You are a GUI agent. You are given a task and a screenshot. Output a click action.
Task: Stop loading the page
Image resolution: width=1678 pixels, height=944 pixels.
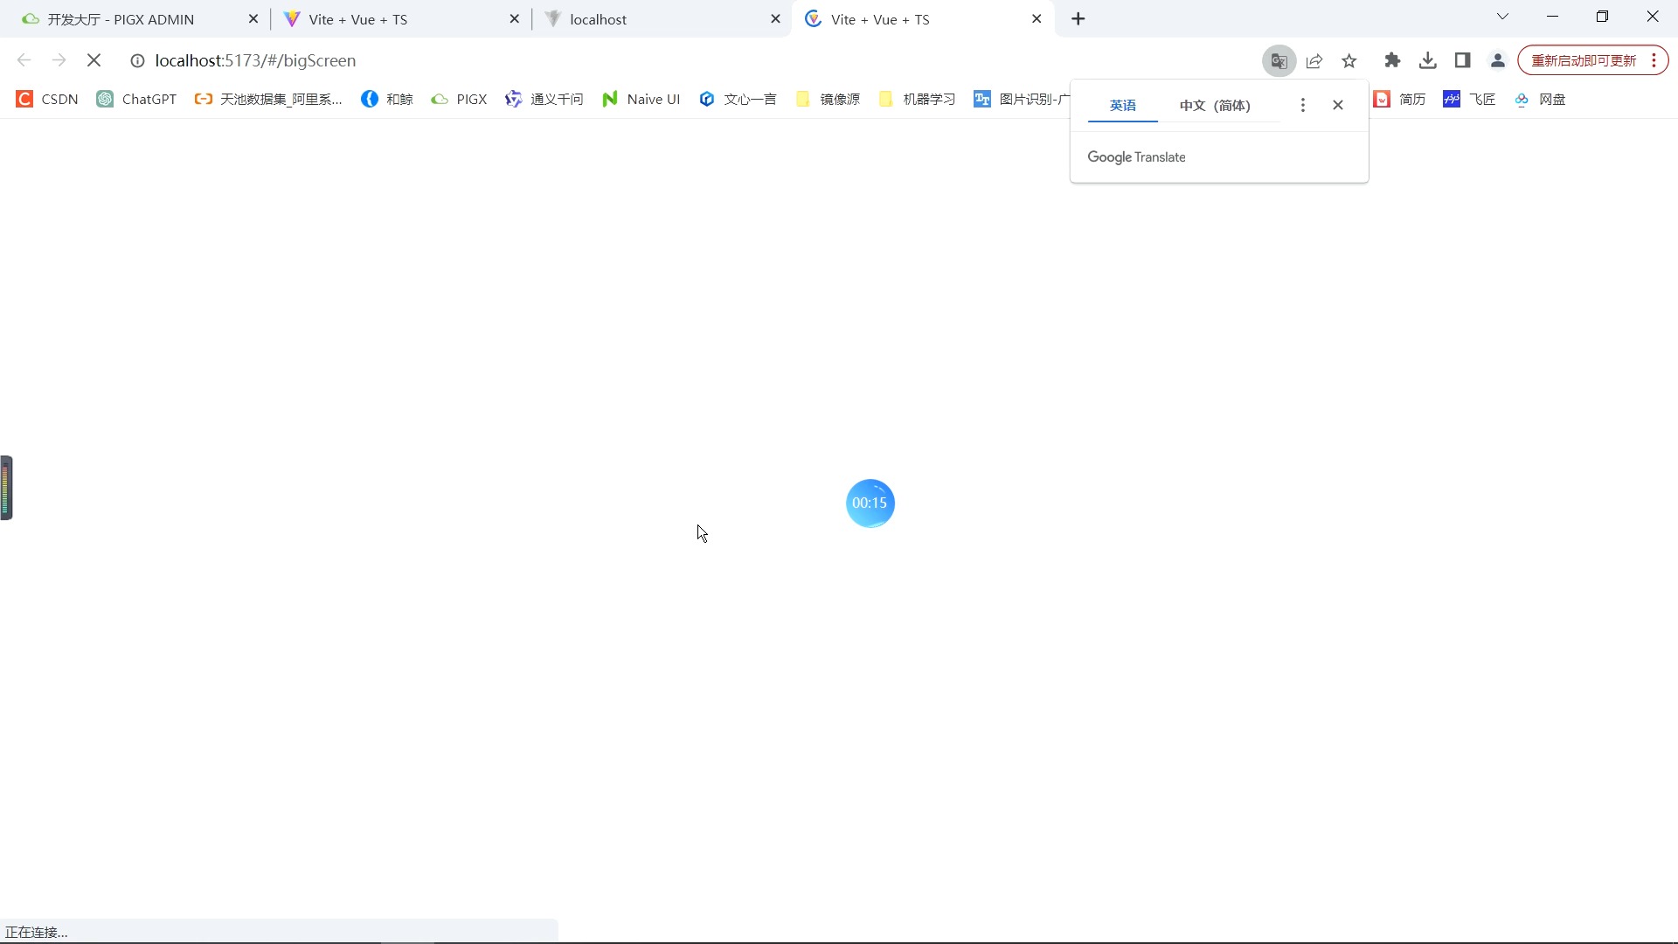[x=94, y=60]
